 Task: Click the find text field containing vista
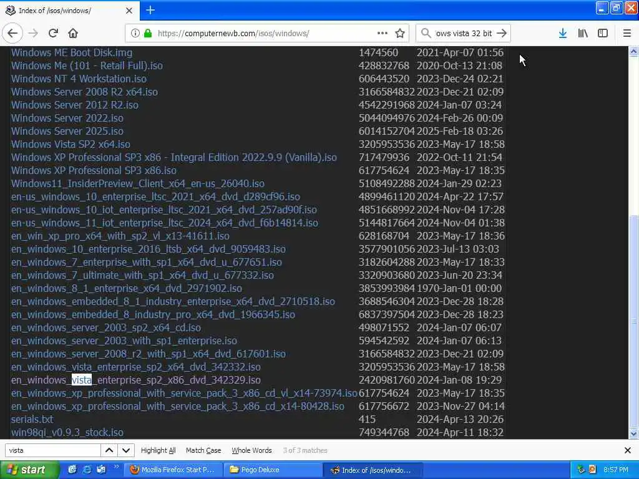(x=52, y=450)
